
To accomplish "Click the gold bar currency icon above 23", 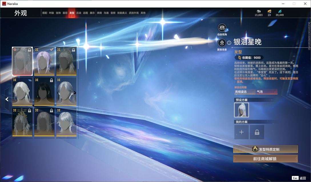I will coord(269,11).
